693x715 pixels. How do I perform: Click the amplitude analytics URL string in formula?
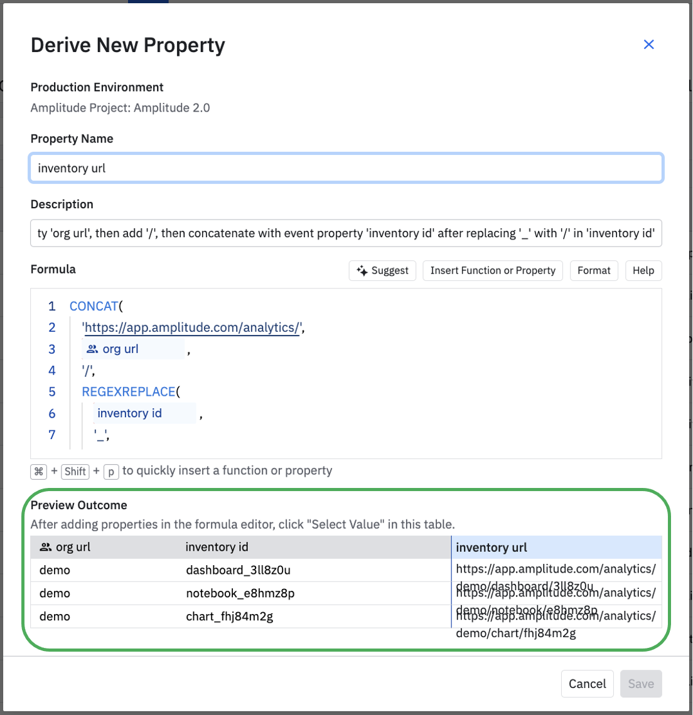point(192,327)
